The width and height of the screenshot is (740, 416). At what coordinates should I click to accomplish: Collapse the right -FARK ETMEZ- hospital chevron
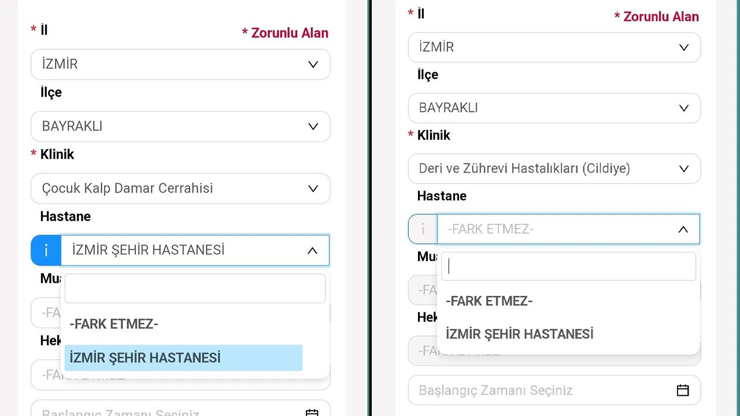click(683, 229)
